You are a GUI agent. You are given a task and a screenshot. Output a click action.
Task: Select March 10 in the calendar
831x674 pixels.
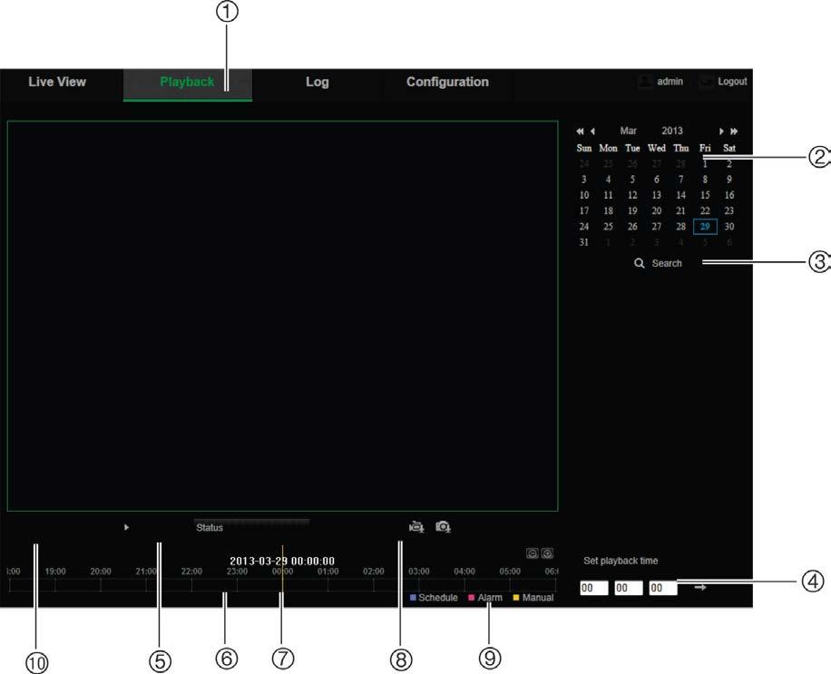point(583,195)
